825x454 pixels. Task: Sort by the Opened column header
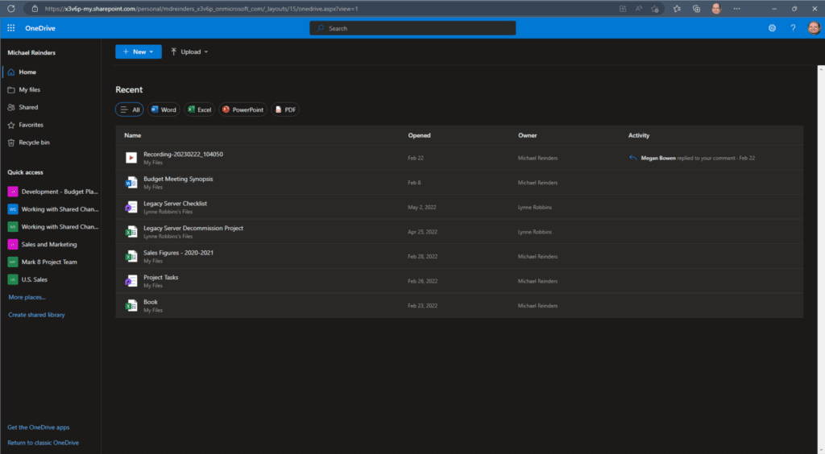click(419, 135)
